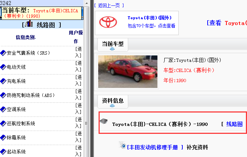Select the 资料信息 tab
The image size is (247, 157).
point(113,102)
